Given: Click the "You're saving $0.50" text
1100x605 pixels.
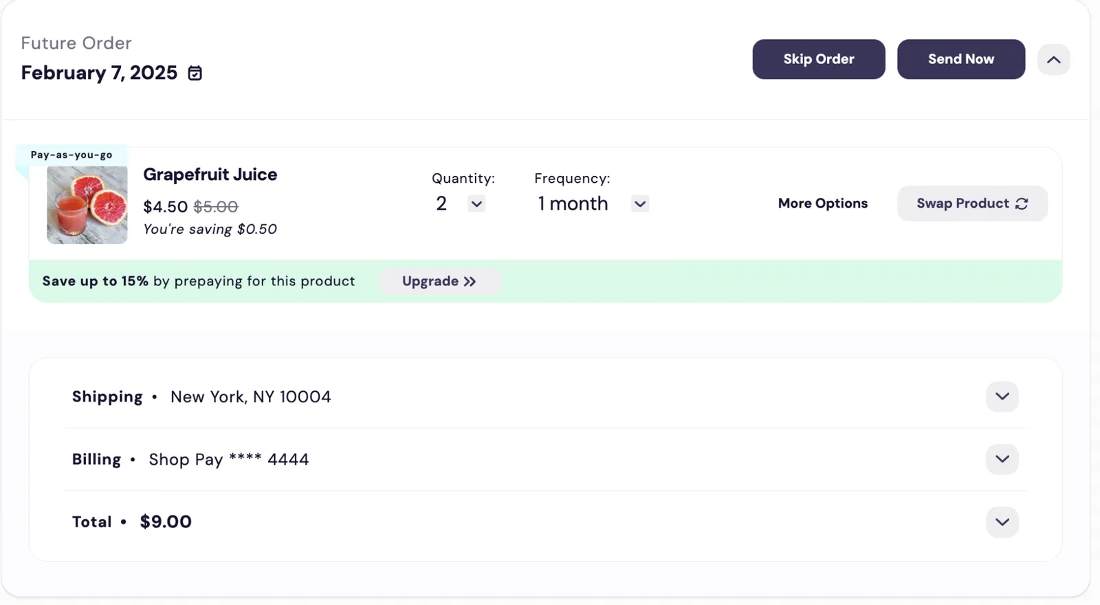Looking at the screenshot, I should click(210, 229).
